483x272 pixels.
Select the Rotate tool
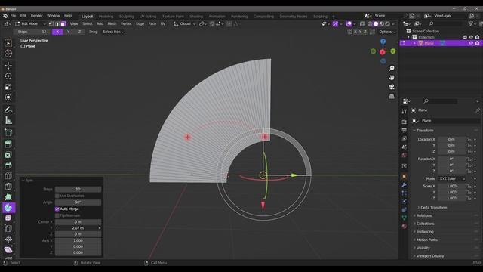coord(8,76)
